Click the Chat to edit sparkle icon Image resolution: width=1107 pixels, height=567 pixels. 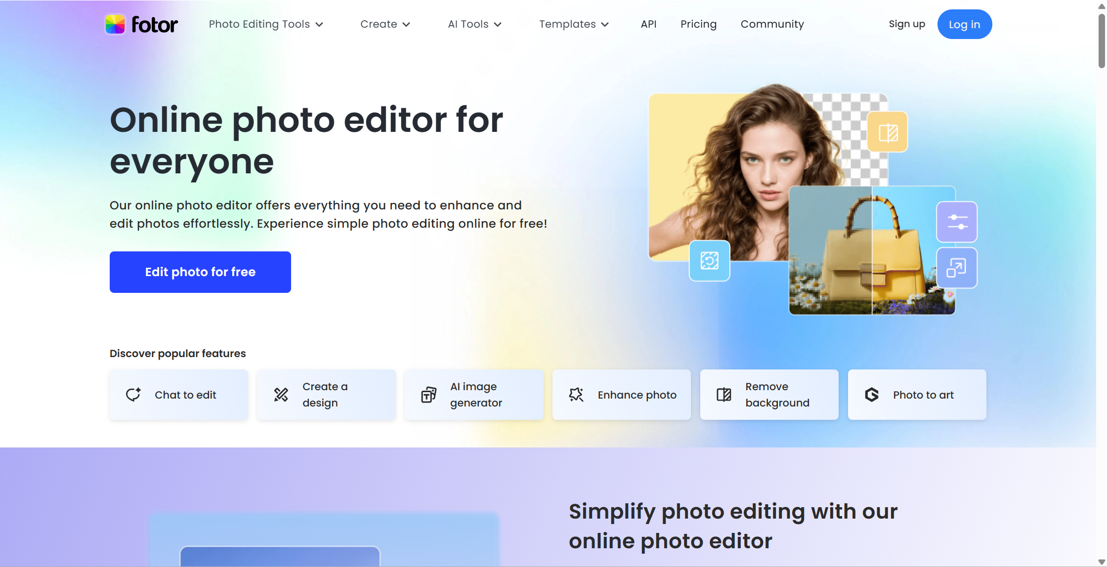pos(133,395)
